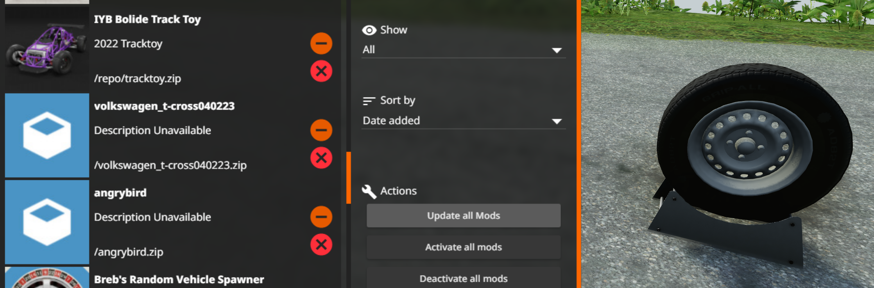Click Deactivate all mods button
The height and width of the screenshot is (288, 874).
point(464,278)
